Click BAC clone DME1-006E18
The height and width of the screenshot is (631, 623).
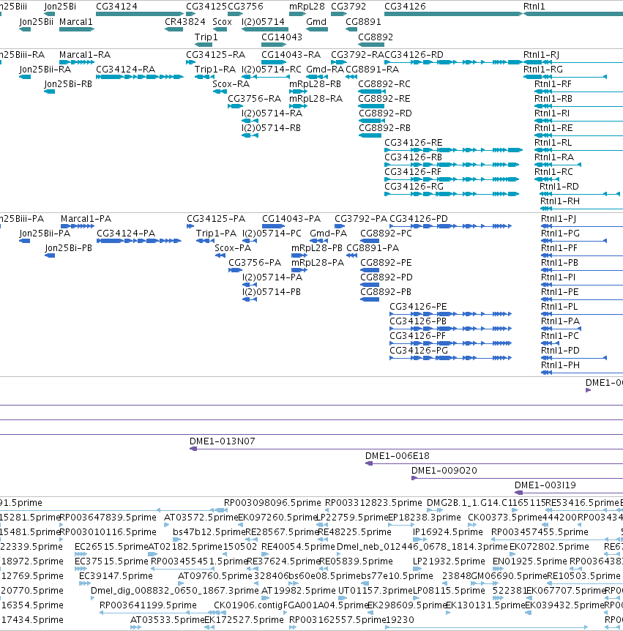398,455
